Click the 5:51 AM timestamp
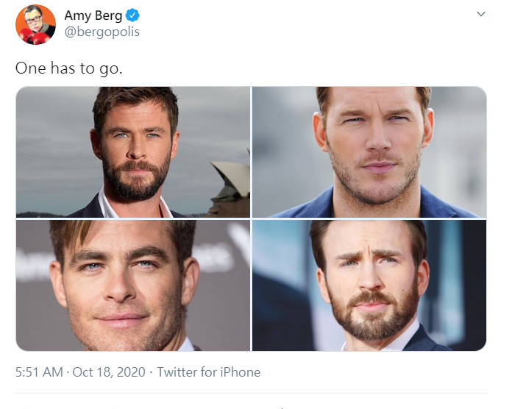Screen dimensions: 523x409 pos(39,372)
